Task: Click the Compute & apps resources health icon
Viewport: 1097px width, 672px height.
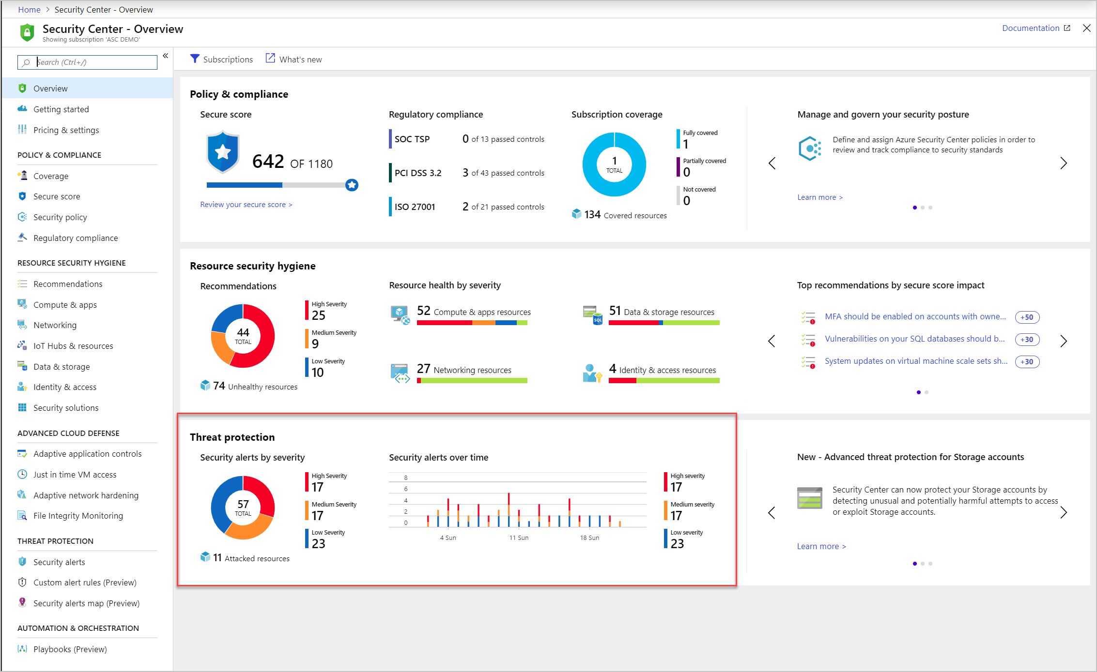Action: point(401,315)
